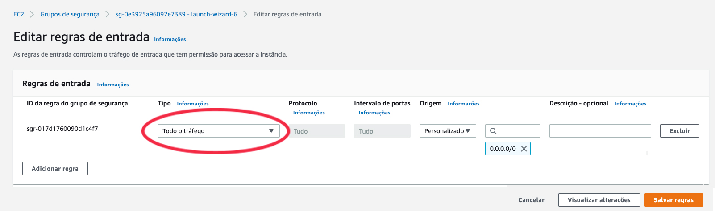Click Informações link beside page title

(x=170, y=39)
